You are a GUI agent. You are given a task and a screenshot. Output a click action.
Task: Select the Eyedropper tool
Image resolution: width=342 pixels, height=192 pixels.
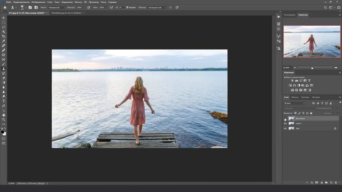point(4,41)
